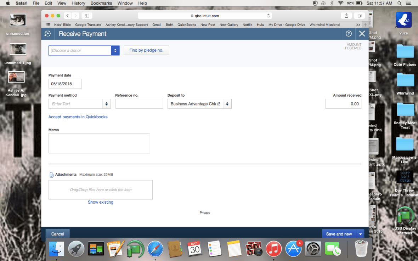
Task: Click inside the Memo text box
Action: coord(99,143)
